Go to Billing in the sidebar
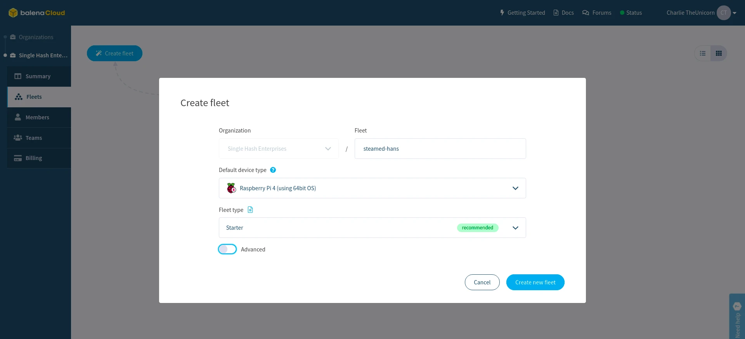The height and width of the screenshot is (339, 745). [34, 158]
